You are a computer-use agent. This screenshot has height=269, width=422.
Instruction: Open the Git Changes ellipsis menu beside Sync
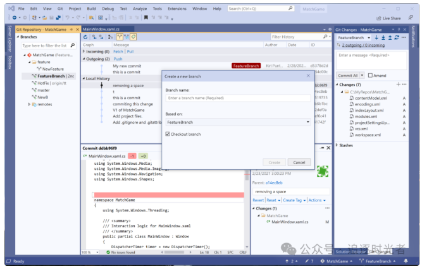pos(404,38)
